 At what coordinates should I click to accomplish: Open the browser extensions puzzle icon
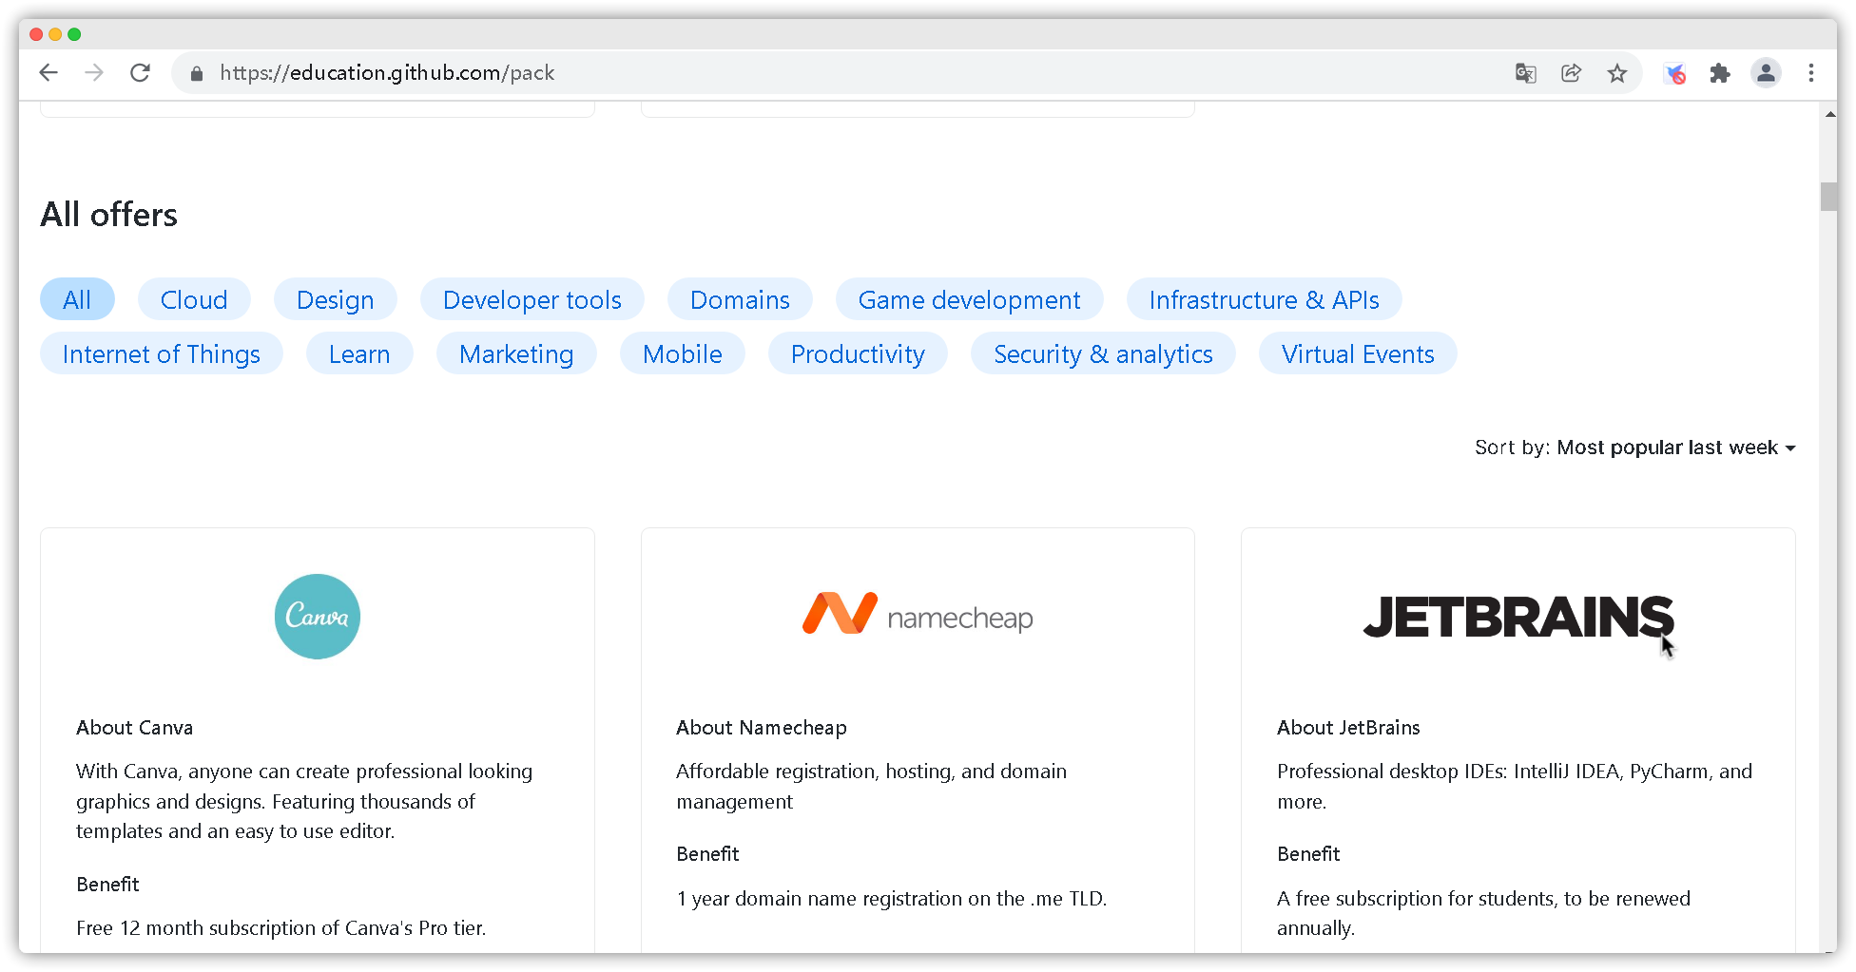point(1720,73)
